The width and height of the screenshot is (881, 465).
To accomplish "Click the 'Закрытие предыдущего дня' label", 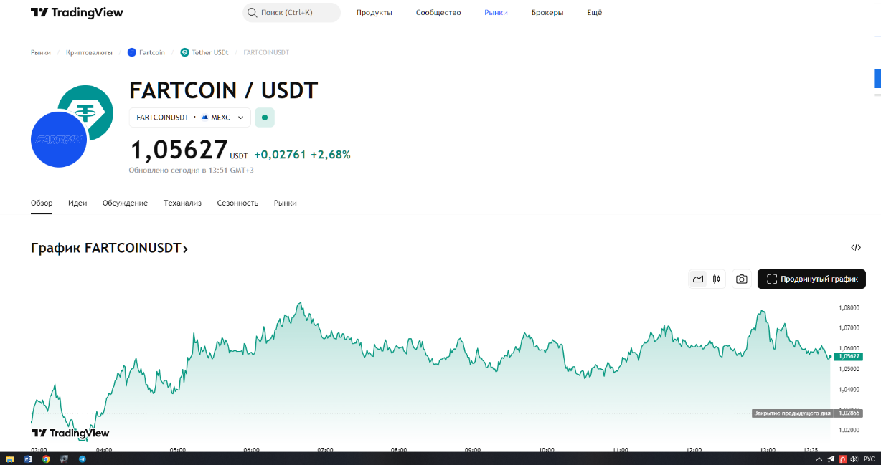I will click(792, 413).
